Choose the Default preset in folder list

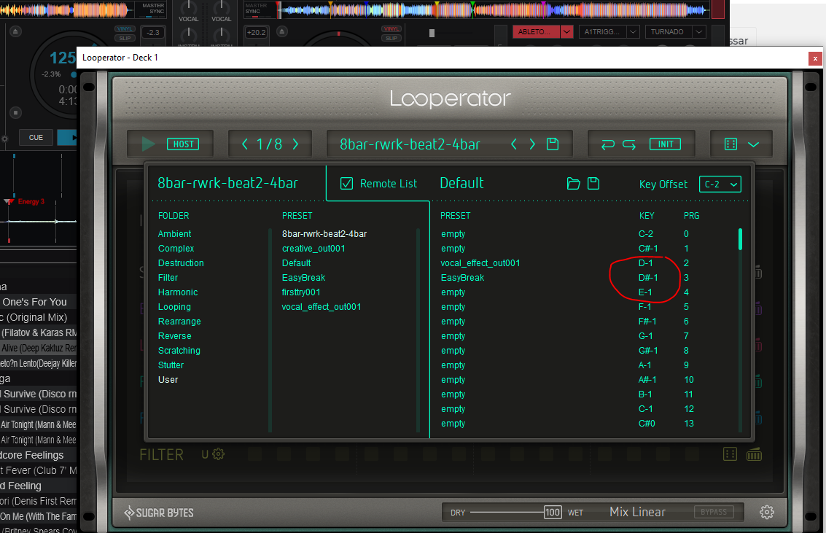[x=296, y=262]
